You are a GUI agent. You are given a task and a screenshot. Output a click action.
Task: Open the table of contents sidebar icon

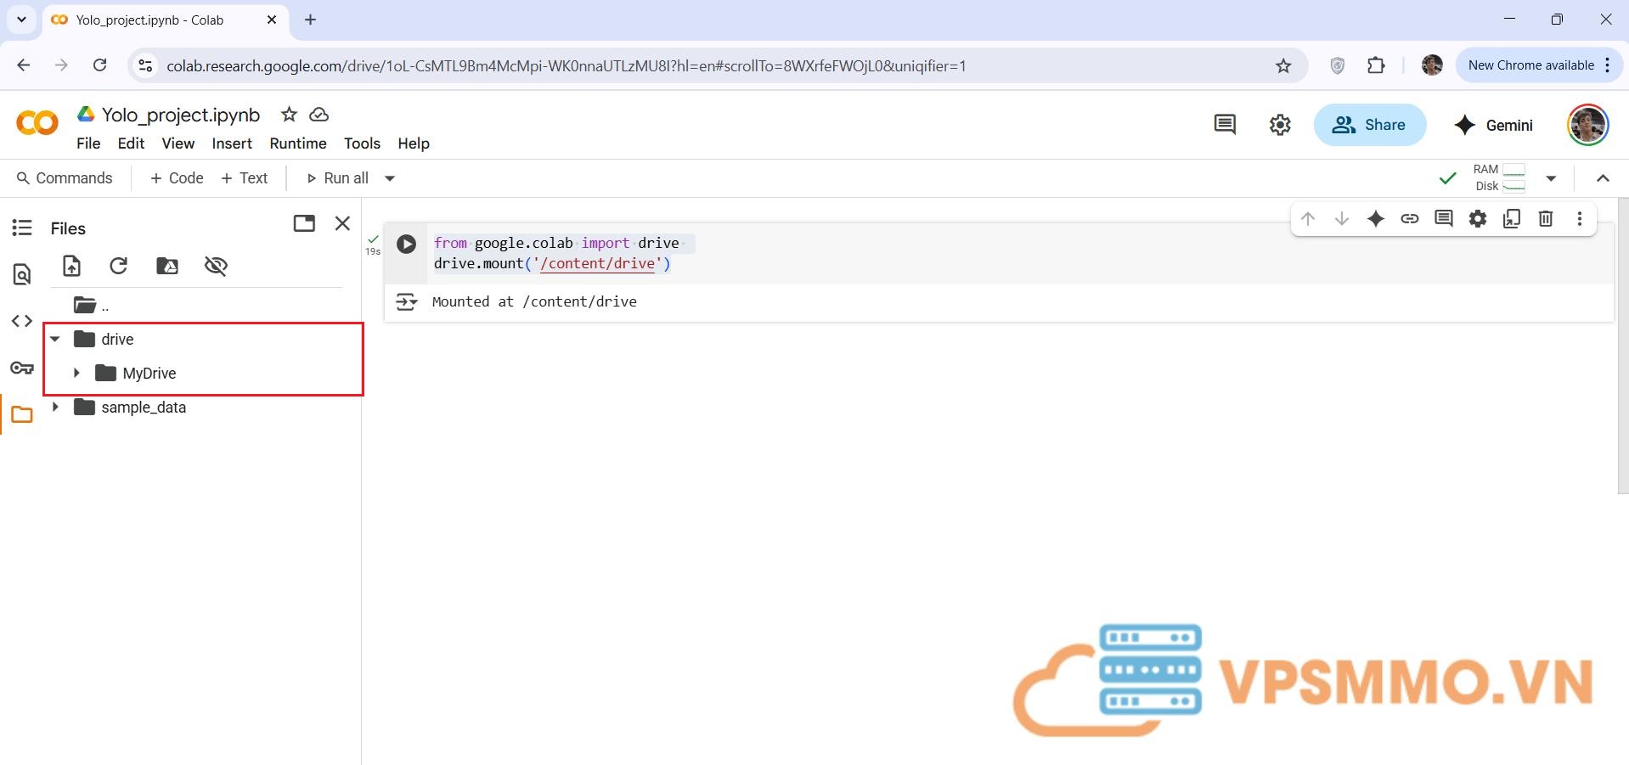(x=22, y=228)
